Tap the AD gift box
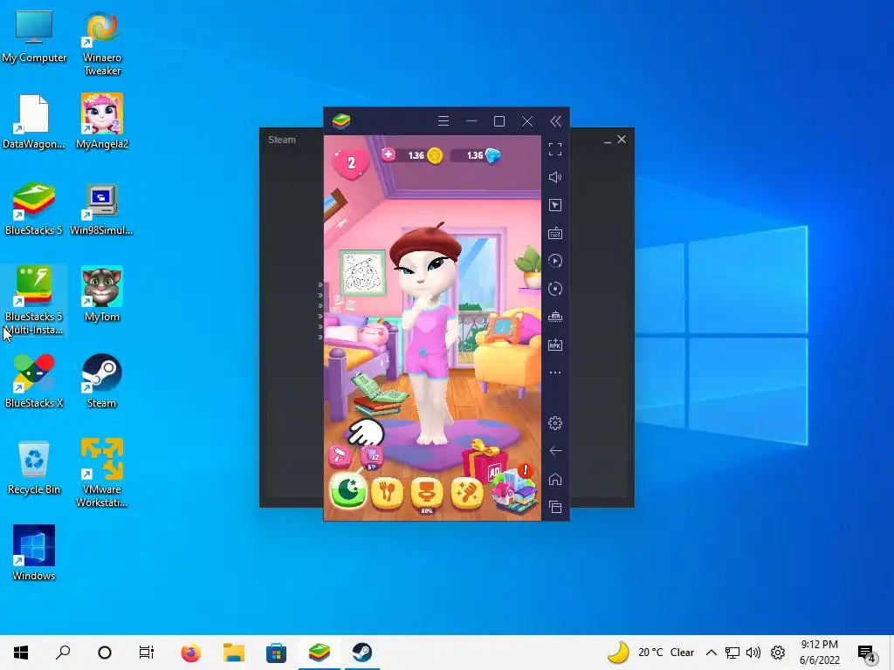Viewport: 894px width, 670px height. [x=485, y=461]
